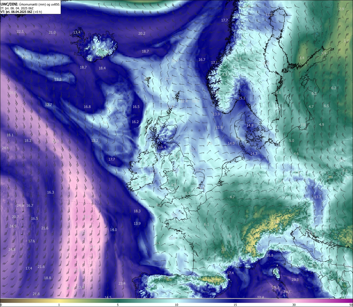The width and height of the screenshot is (353, 307).
Task: Click the 25.3 value label
Action: tap(276, 287)
